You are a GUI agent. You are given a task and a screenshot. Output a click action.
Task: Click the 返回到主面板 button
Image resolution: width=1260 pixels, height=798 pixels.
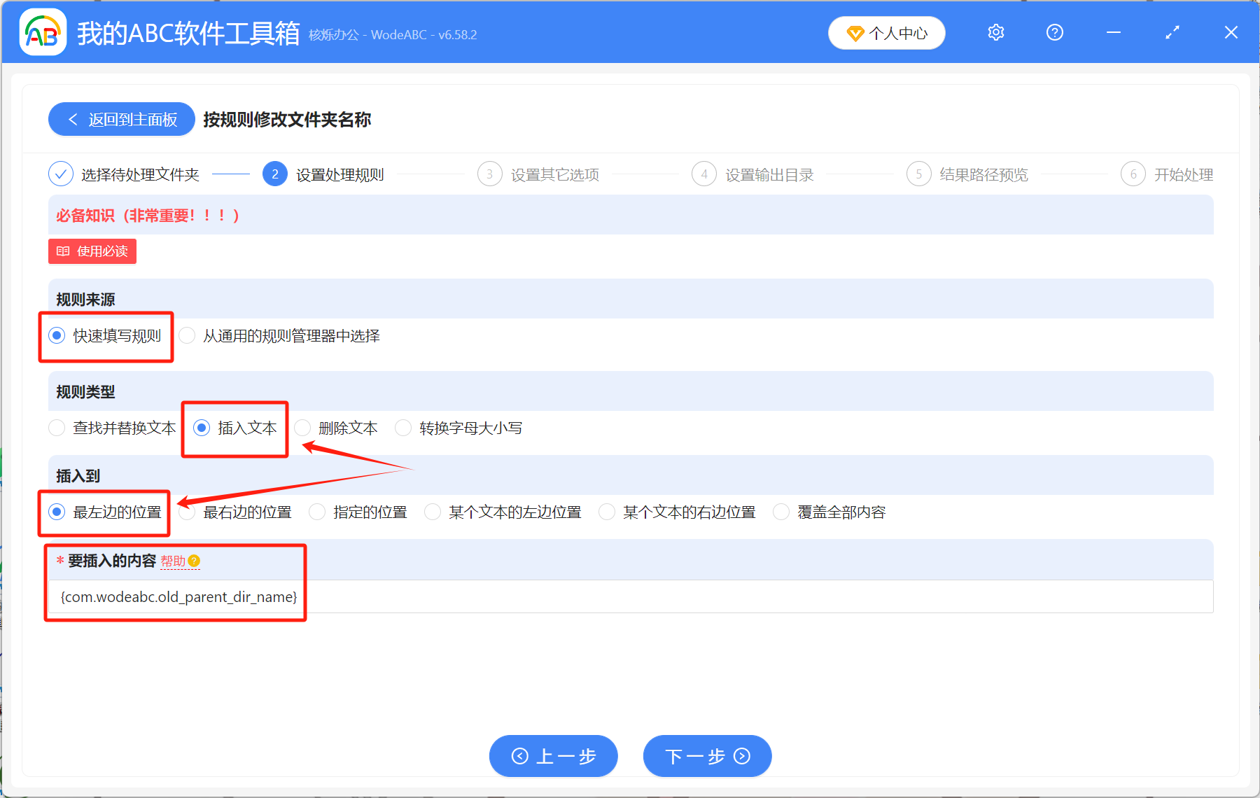click(x=121, y=119)
